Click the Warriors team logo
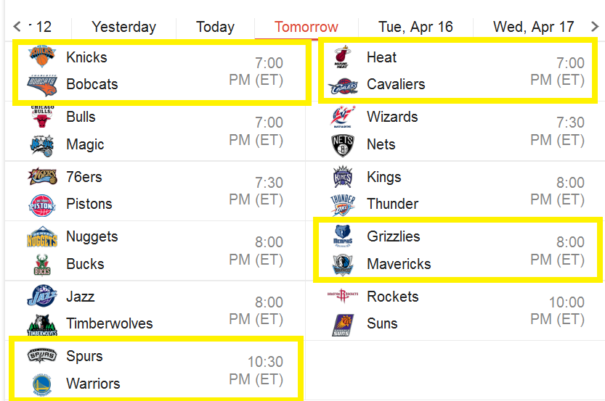Image resolution: width=605 pixels, height=401 pixels. [42, 384]
